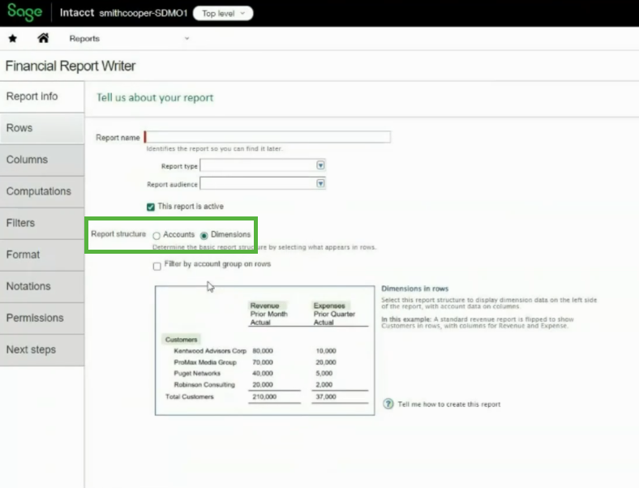This screenshot has width=639, height=488.
Task: Click the Reports menu label
Action: [84, 39]
